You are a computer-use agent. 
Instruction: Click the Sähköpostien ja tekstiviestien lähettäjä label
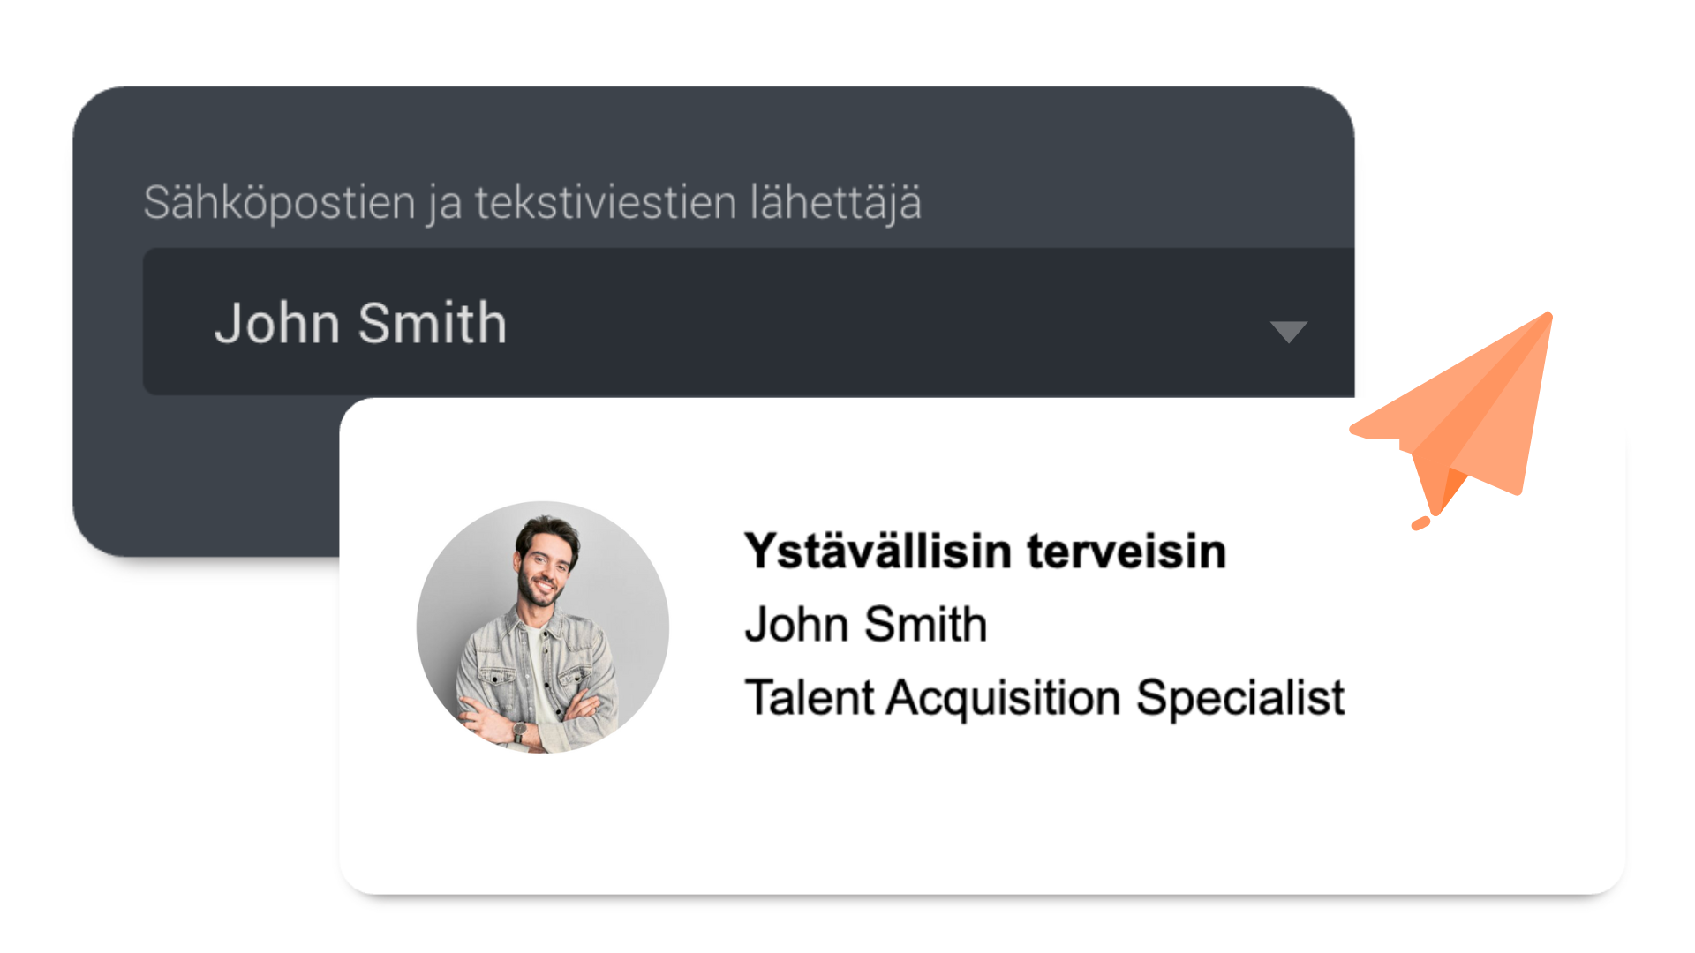coord(532,203)
